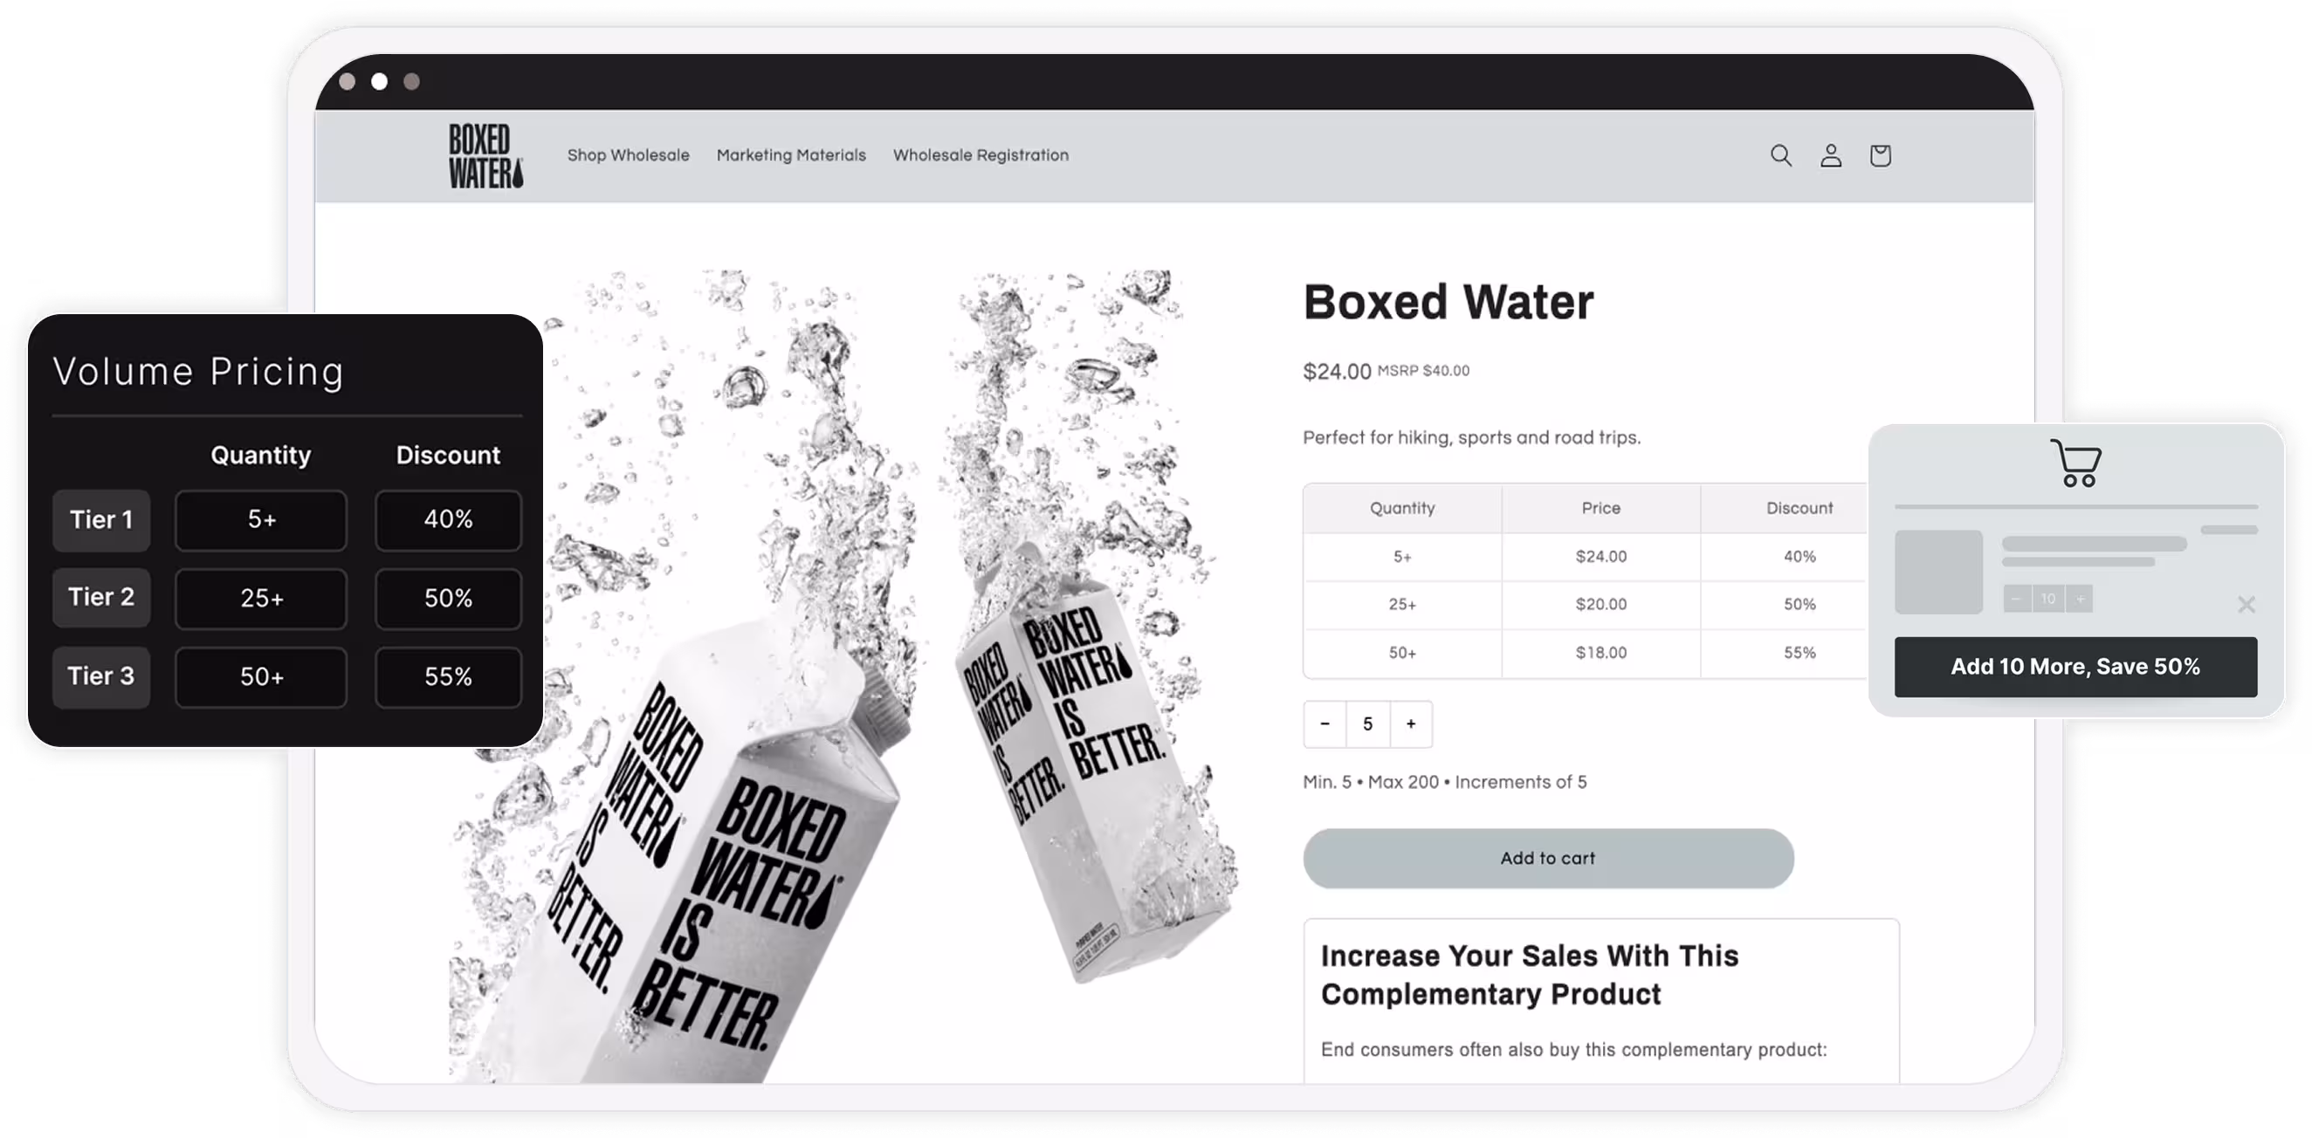Decrease quantity with minus button
2312x1138 pixels.
[1325, 723]
